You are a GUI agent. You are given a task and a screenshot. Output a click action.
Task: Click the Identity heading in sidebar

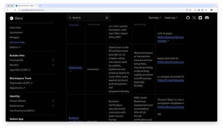click(x=15, y=96)
